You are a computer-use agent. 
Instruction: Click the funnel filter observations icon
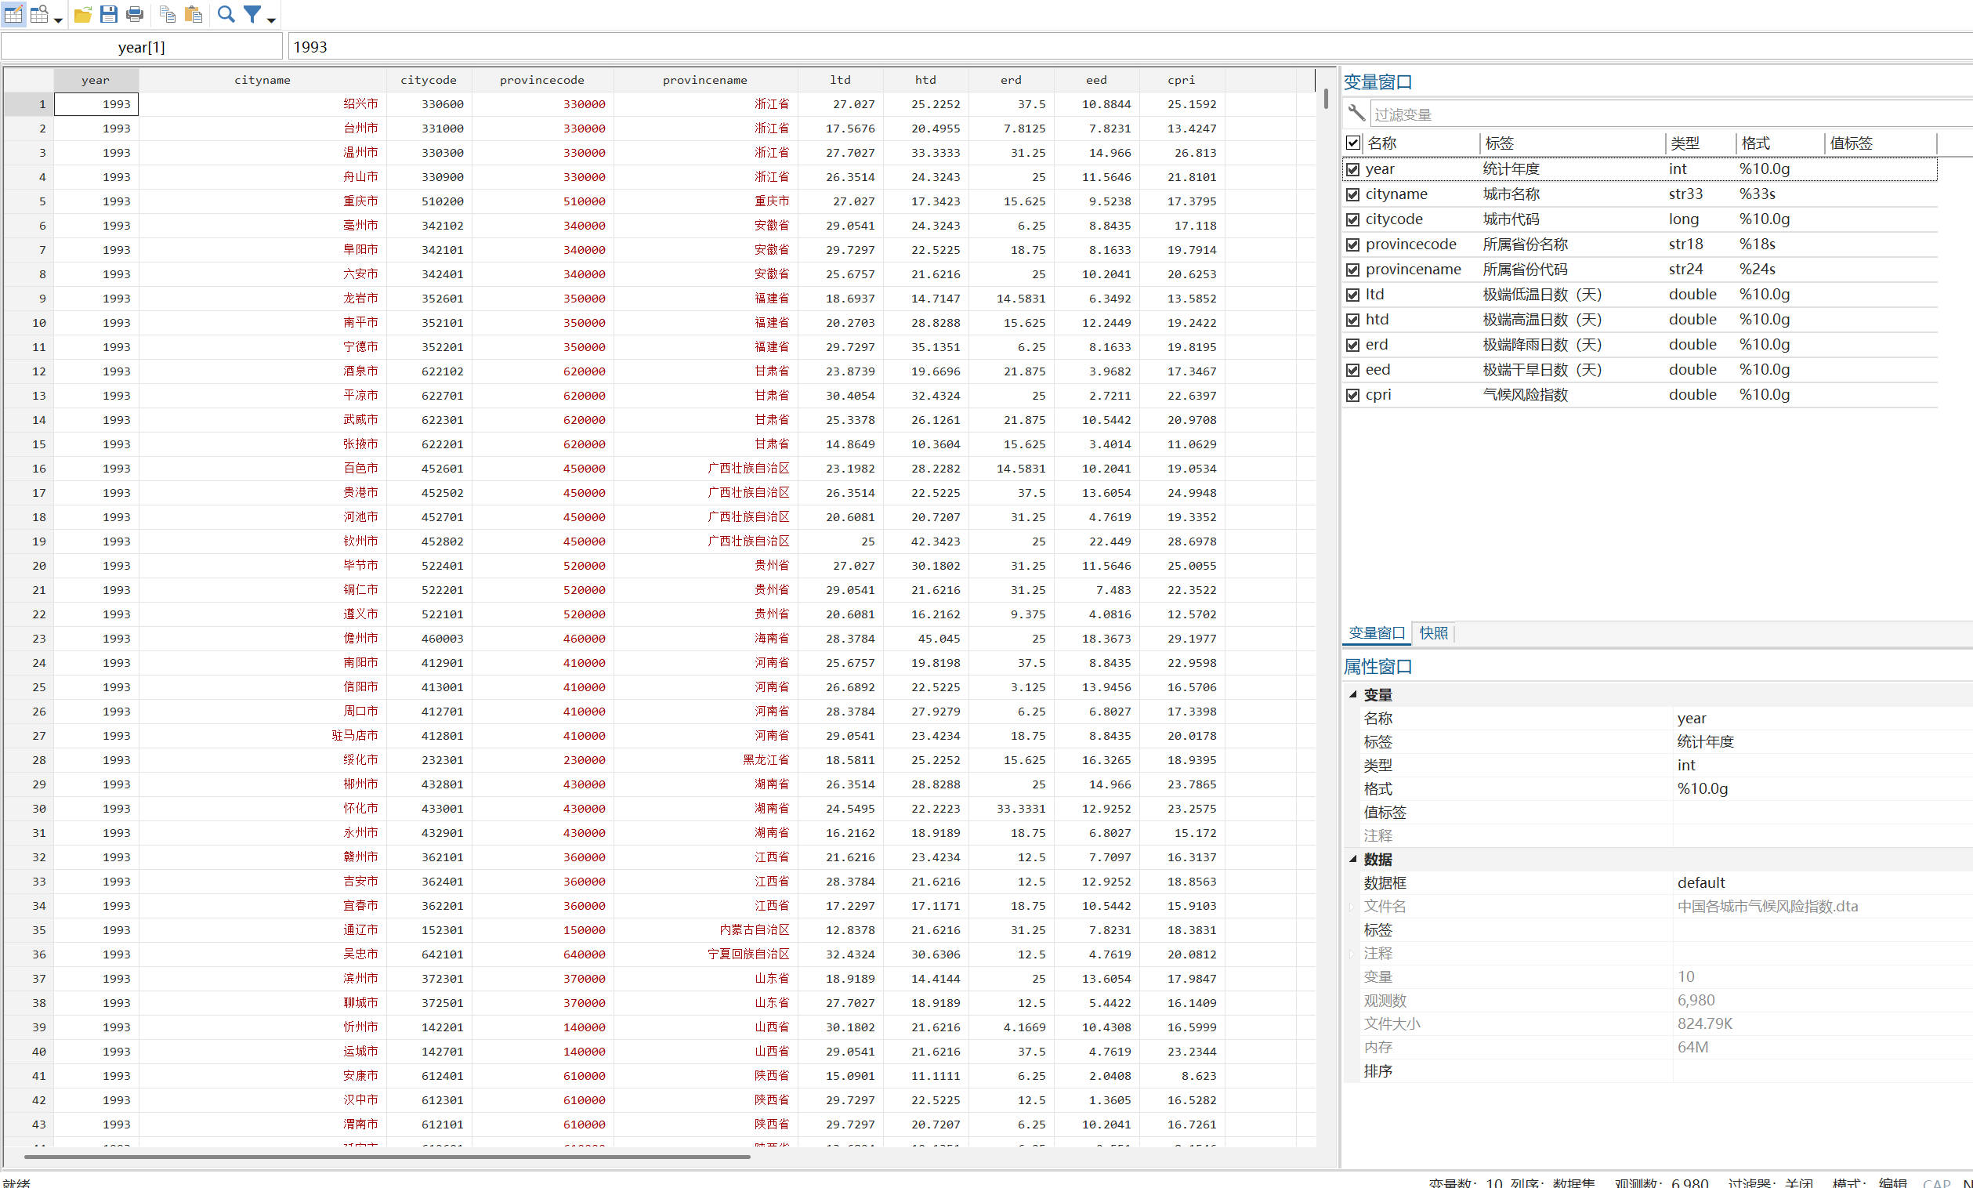[252, 14]
